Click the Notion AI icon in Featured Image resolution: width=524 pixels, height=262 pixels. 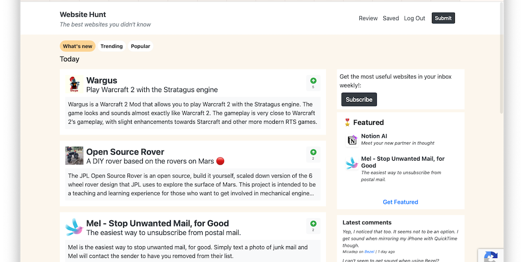352,140
